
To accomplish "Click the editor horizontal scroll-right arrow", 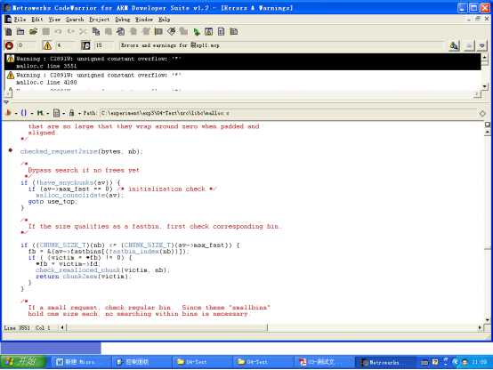I will (x=480, y=327).
